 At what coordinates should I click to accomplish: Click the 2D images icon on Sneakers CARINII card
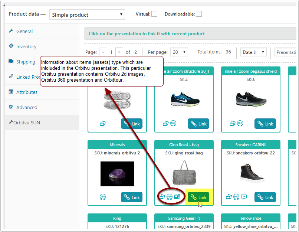pyautogui.click(x=229, y=197)
